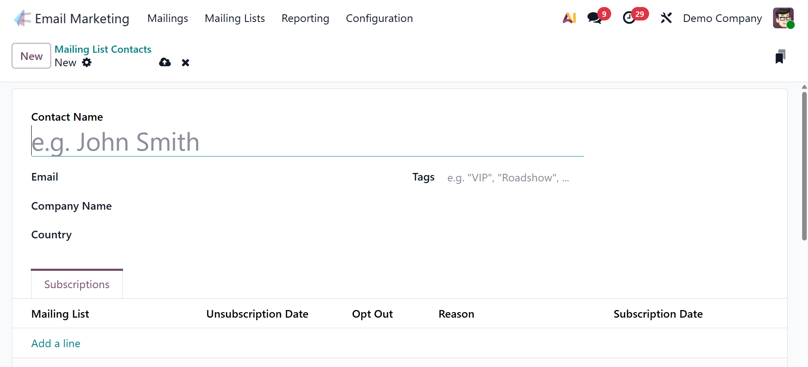Image resolution: width=808 pixels, height=367 pixels.
Task: Click the gear actions icon beside New
Action: pos(87,62)
